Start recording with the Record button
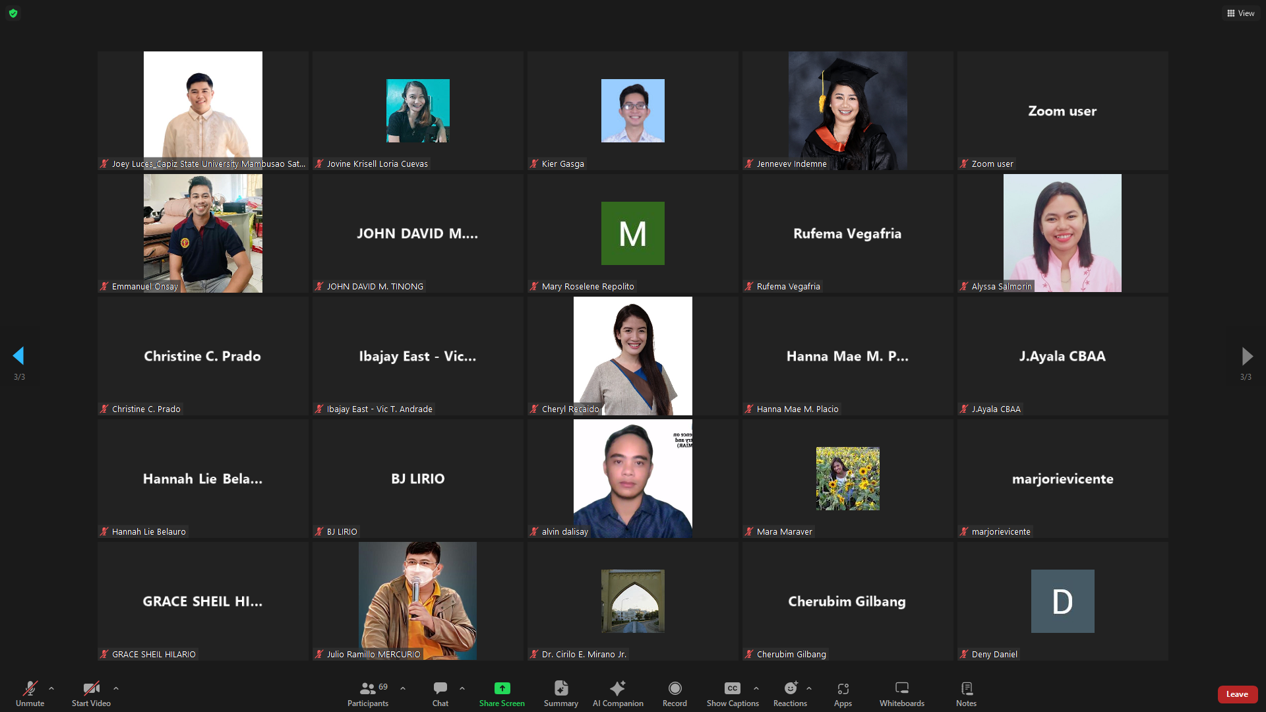1266x712 pixels. 674,694
